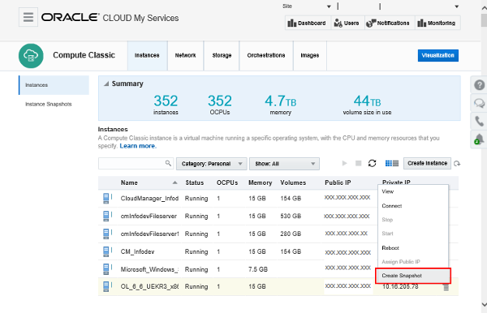The height and width of the screenshot is (313, 487).
Task: Click the vertical scrollbar down arrow
Action: [484, 304]
